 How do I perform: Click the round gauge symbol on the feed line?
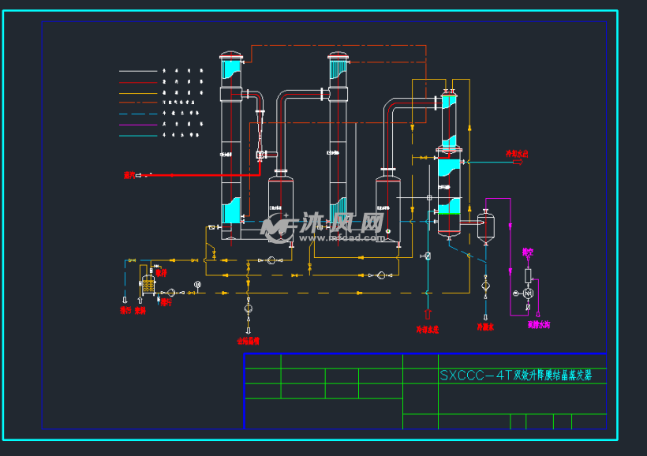point(197,284)
